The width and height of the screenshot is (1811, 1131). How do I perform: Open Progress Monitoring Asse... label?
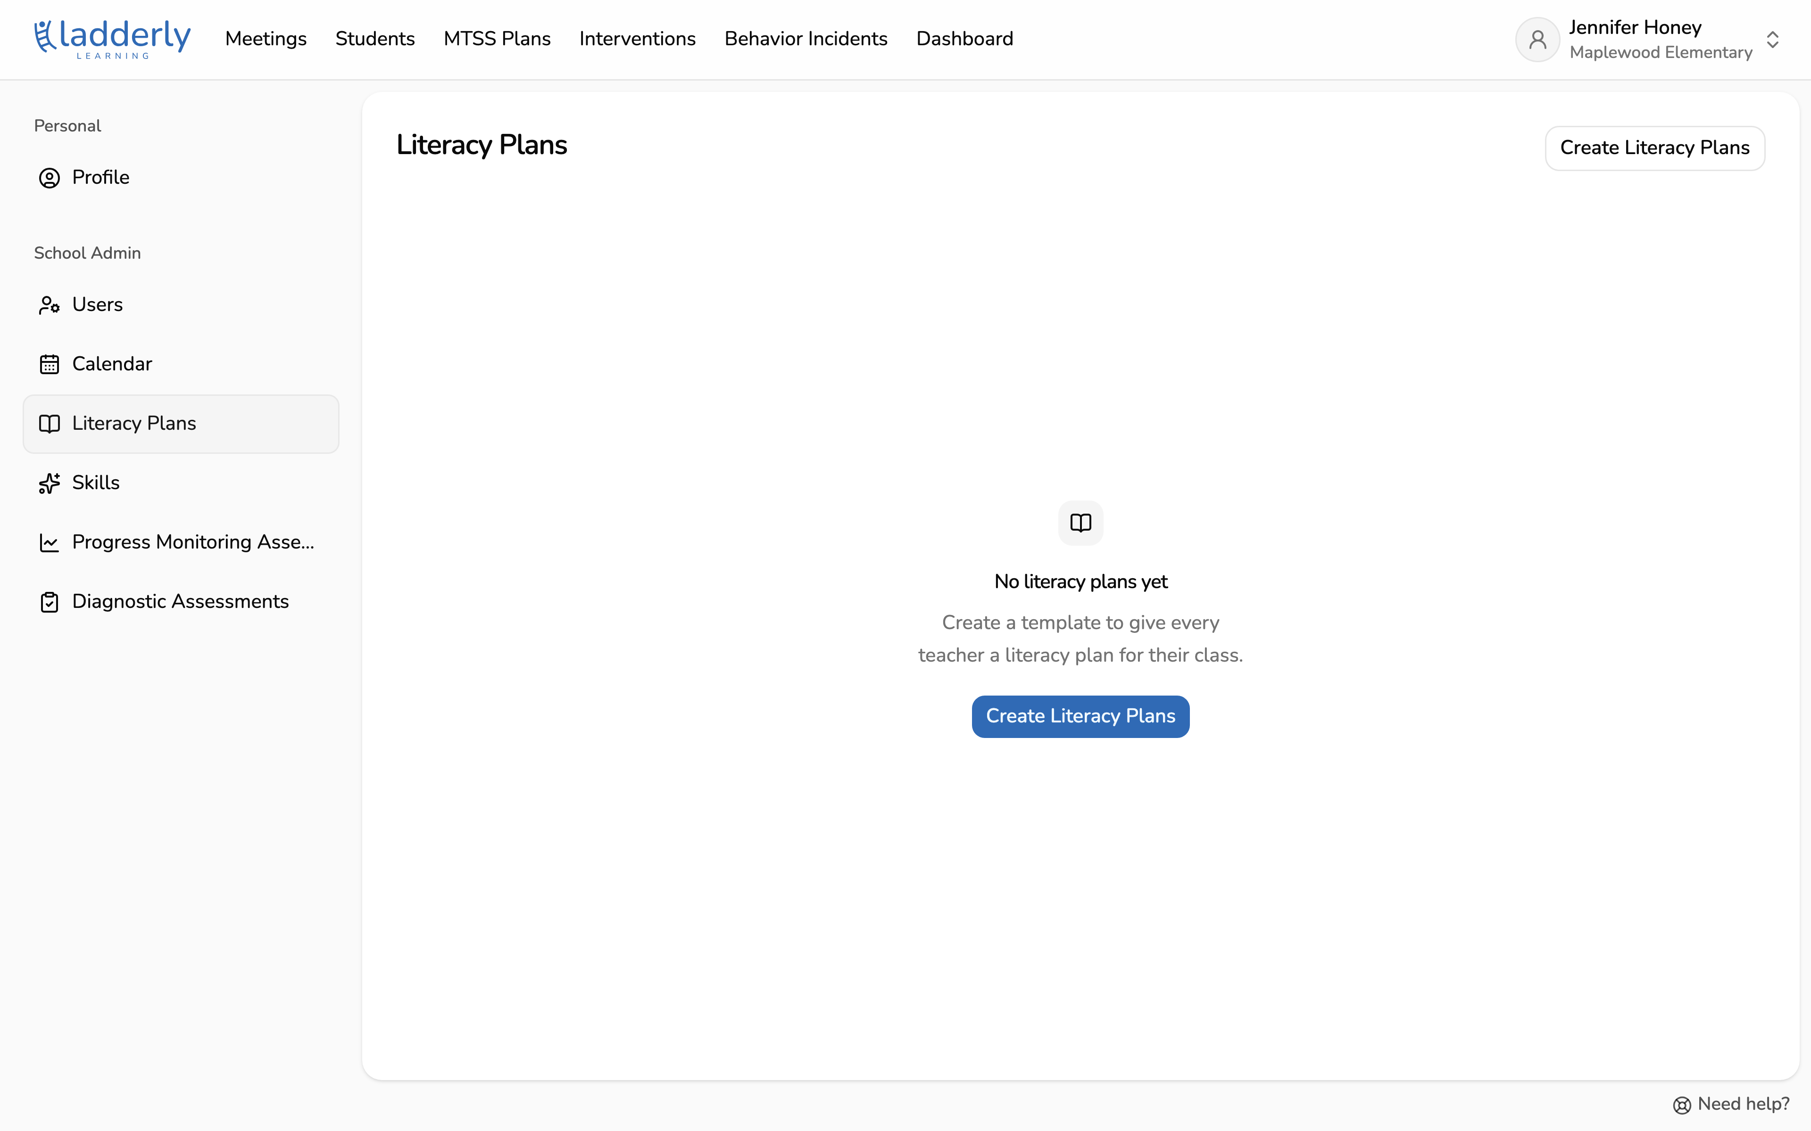[x=193, y=542]
